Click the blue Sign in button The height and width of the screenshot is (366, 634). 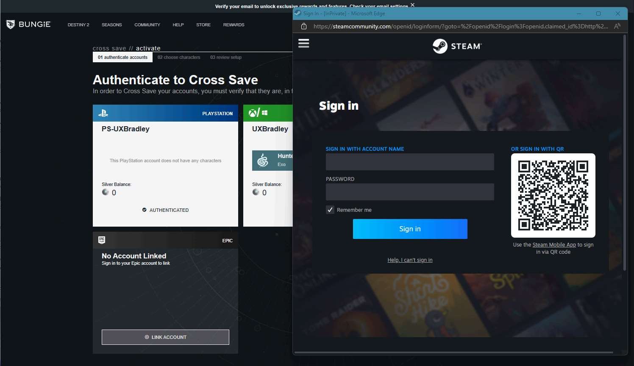point(410,229)
